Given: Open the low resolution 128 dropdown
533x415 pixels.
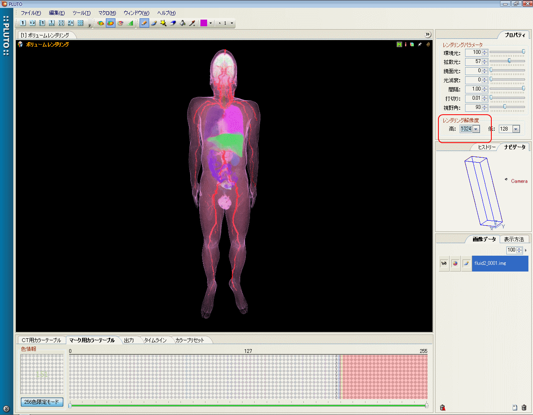Looking at the screenshot, I should [x=516, y=129].
